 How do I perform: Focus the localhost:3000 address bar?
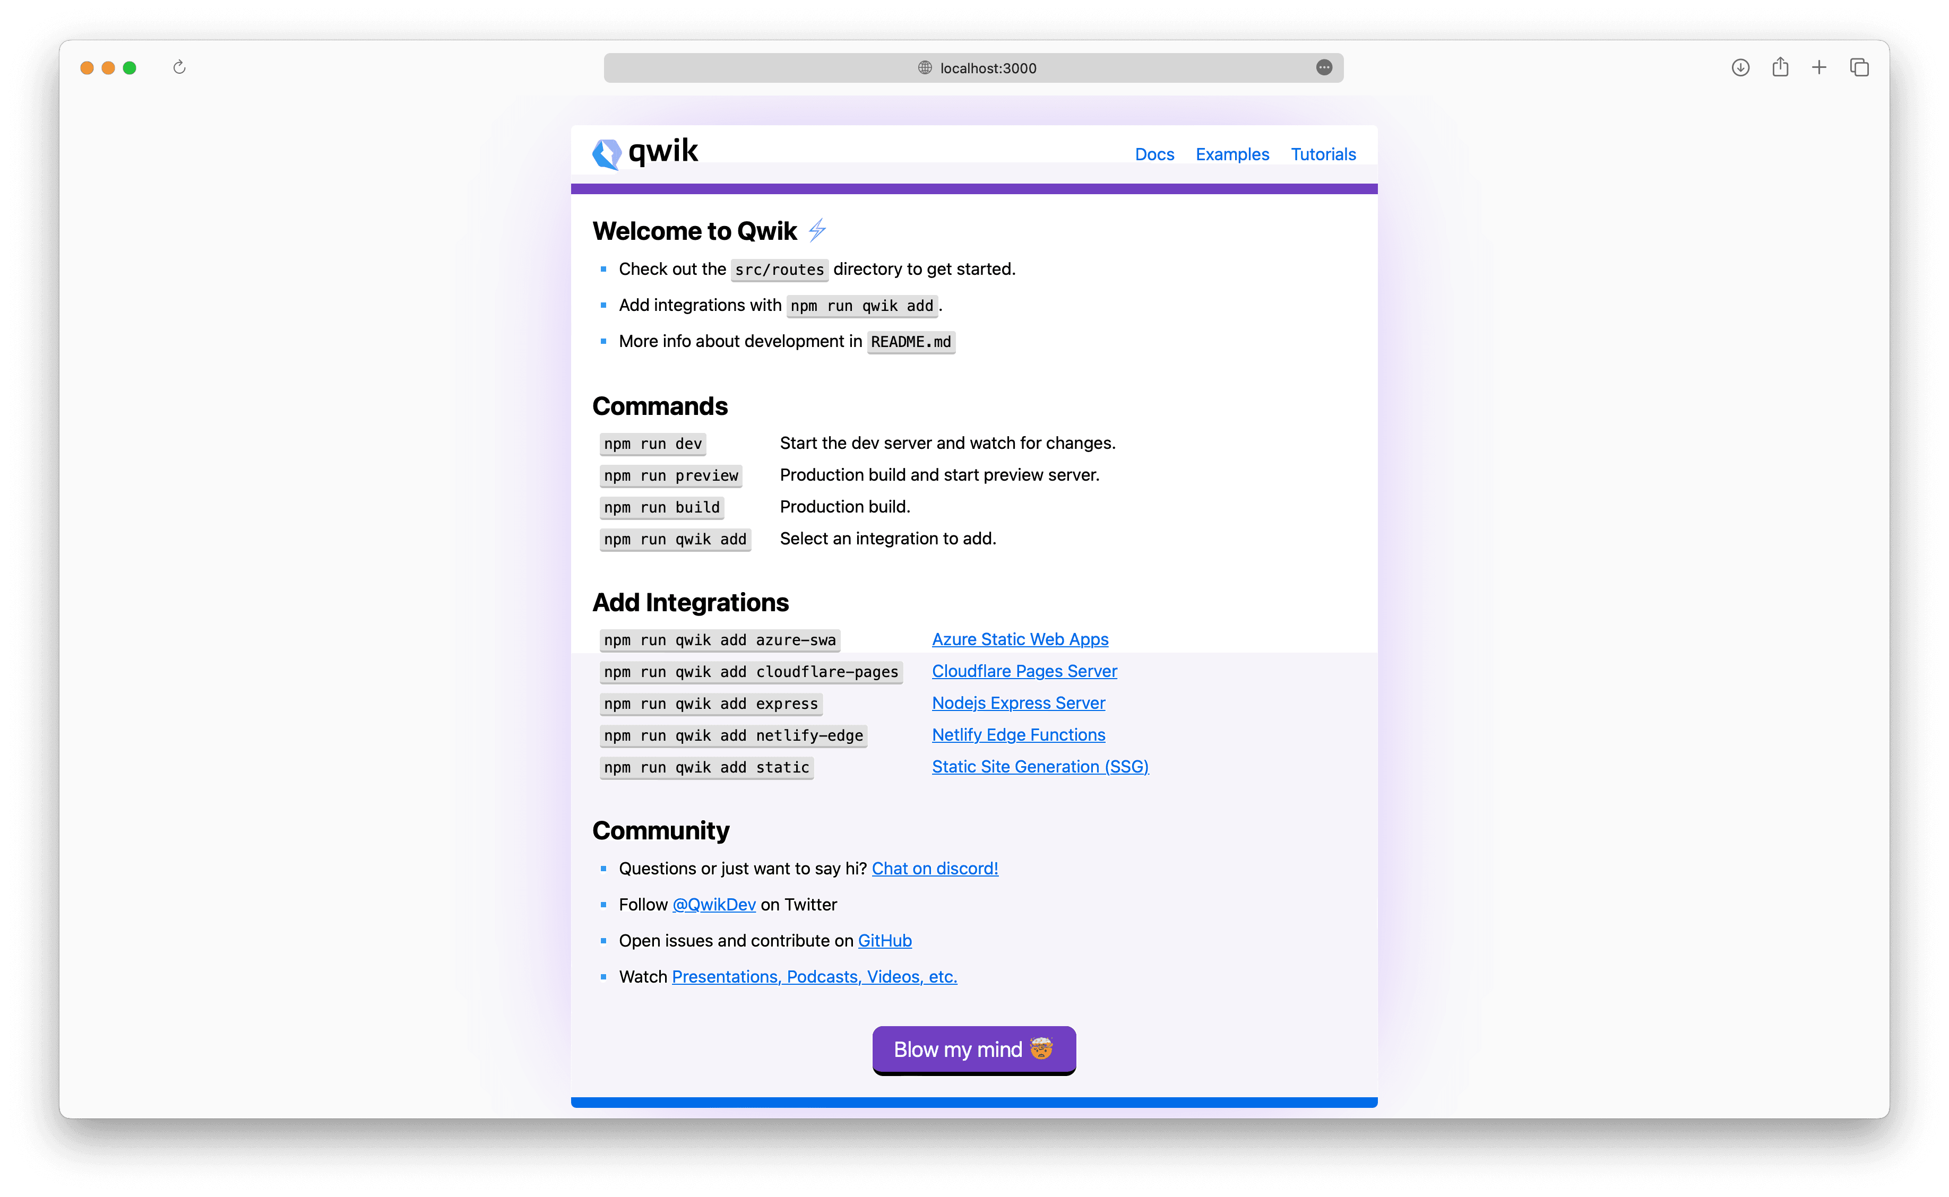[973, 67]
